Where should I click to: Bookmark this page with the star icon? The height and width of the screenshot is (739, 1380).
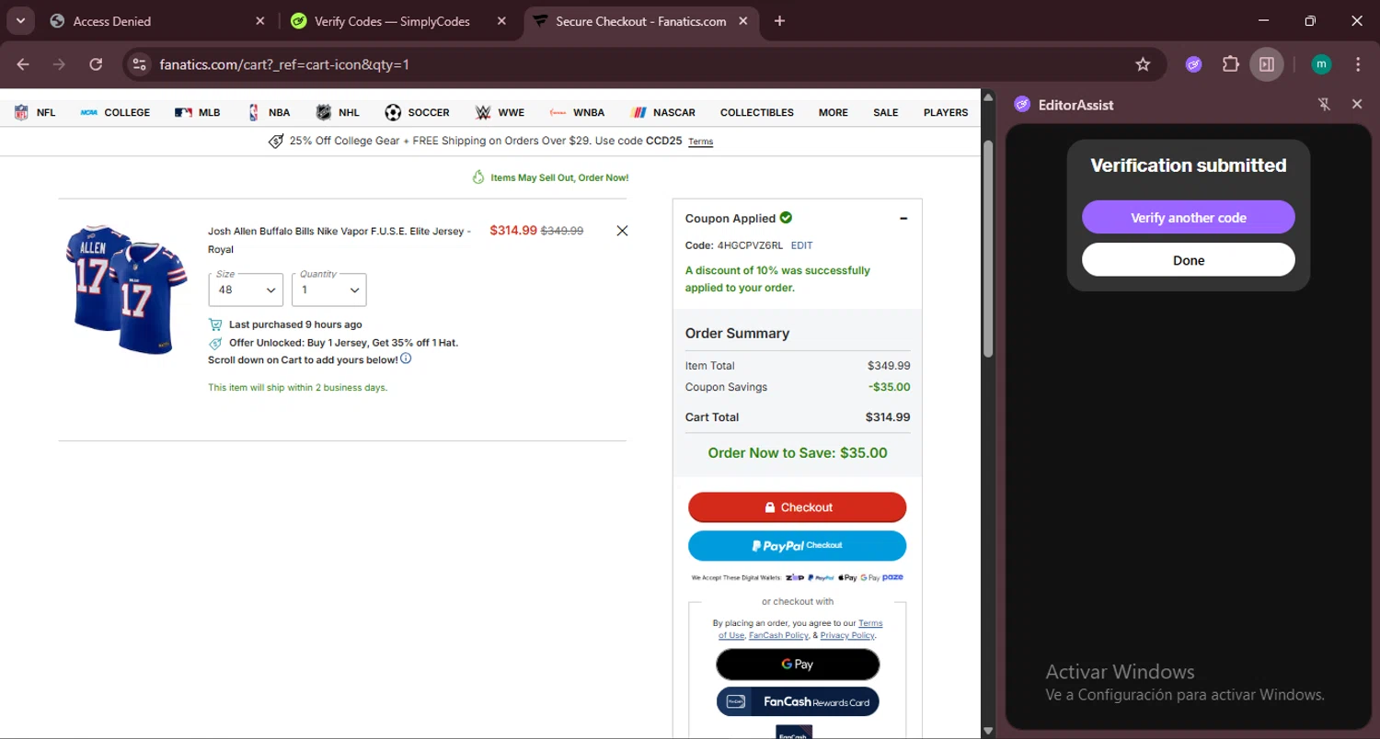tap(1143, 64)
